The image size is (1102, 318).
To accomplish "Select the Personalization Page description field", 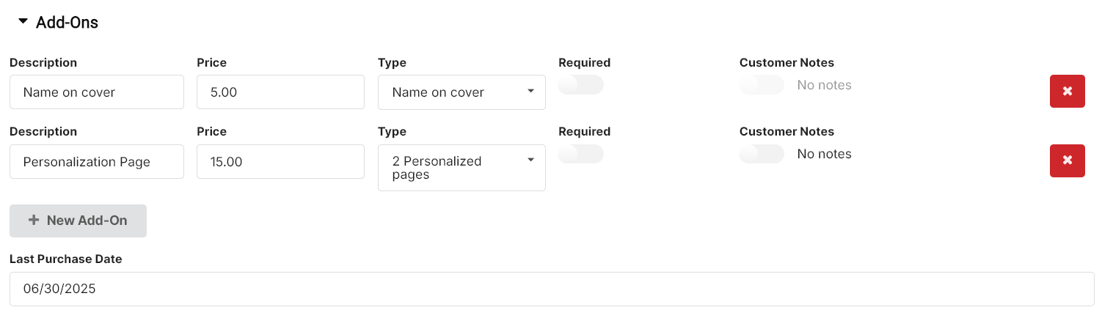I will click(97, 161).
